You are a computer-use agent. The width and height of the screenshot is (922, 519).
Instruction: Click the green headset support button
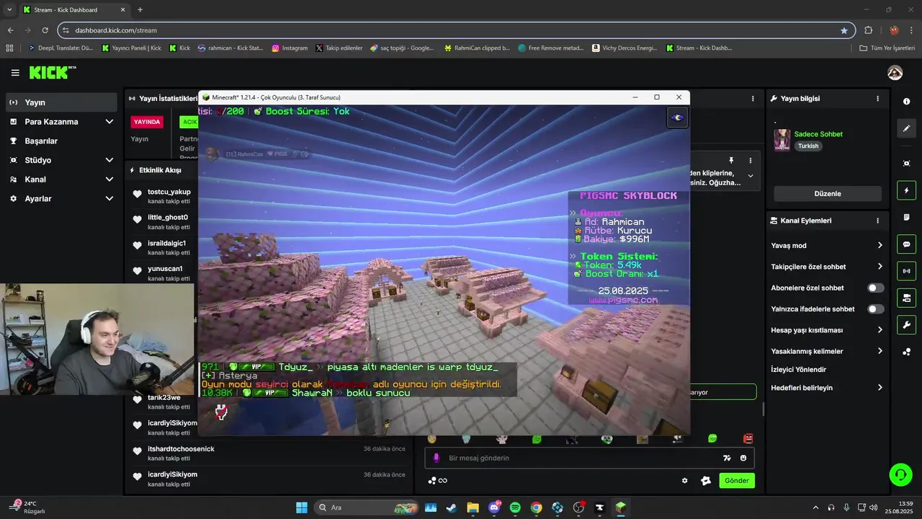900,474
